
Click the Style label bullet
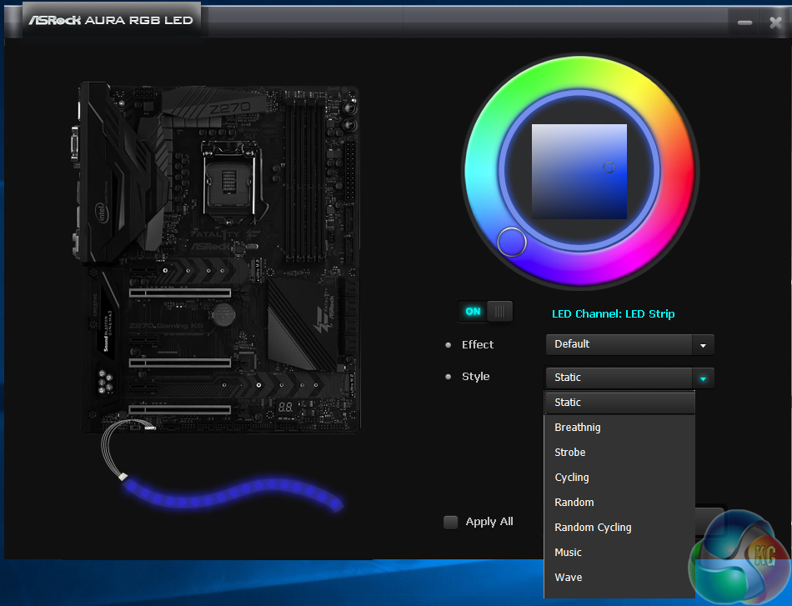coord(448,377)
